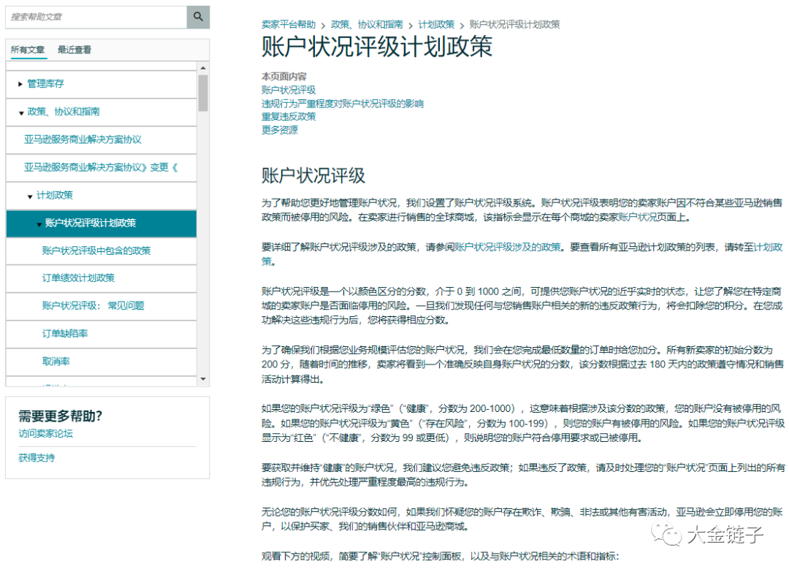789x569 pixels.
Task: Click sidebar scrollbar down arrow
Action: pos(203,379)
